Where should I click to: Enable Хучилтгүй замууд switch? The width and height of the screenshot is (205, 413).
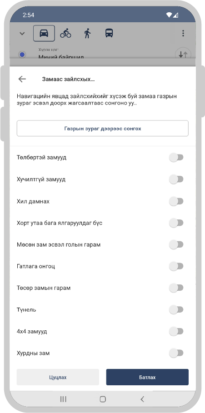176,179
